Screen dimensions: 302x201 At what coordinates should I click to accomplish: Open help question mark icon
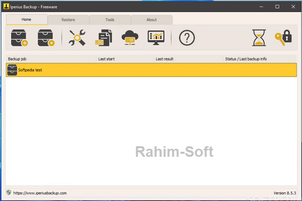click(187, 38)
